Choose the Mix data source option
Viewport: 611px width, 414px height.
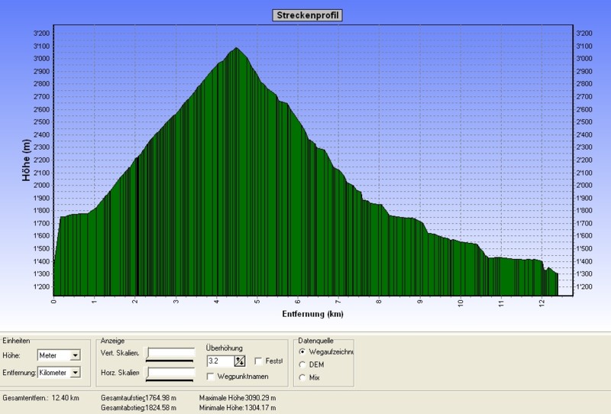[x=302, y=377]
